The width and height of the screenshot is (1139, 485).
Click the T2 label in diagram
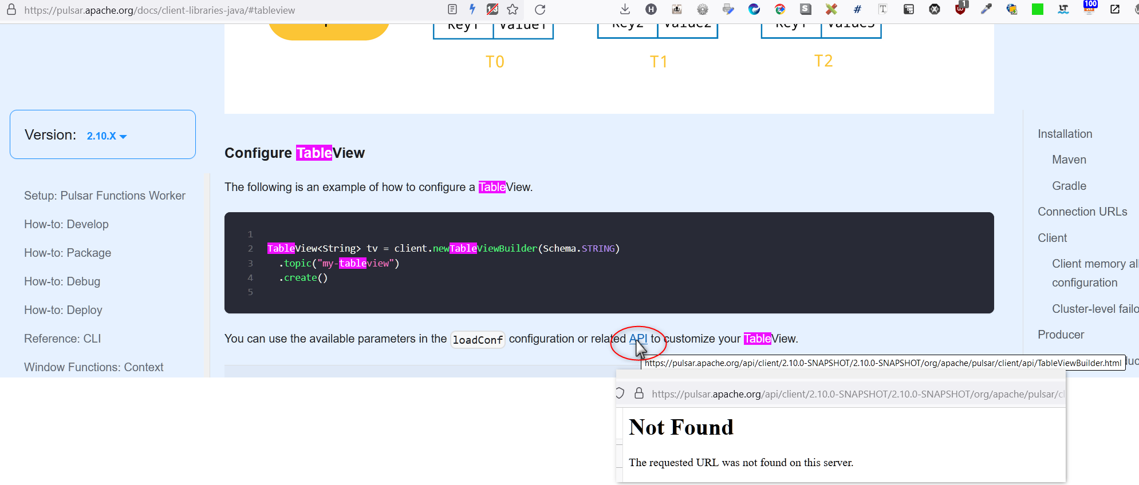tap(823, 61)
